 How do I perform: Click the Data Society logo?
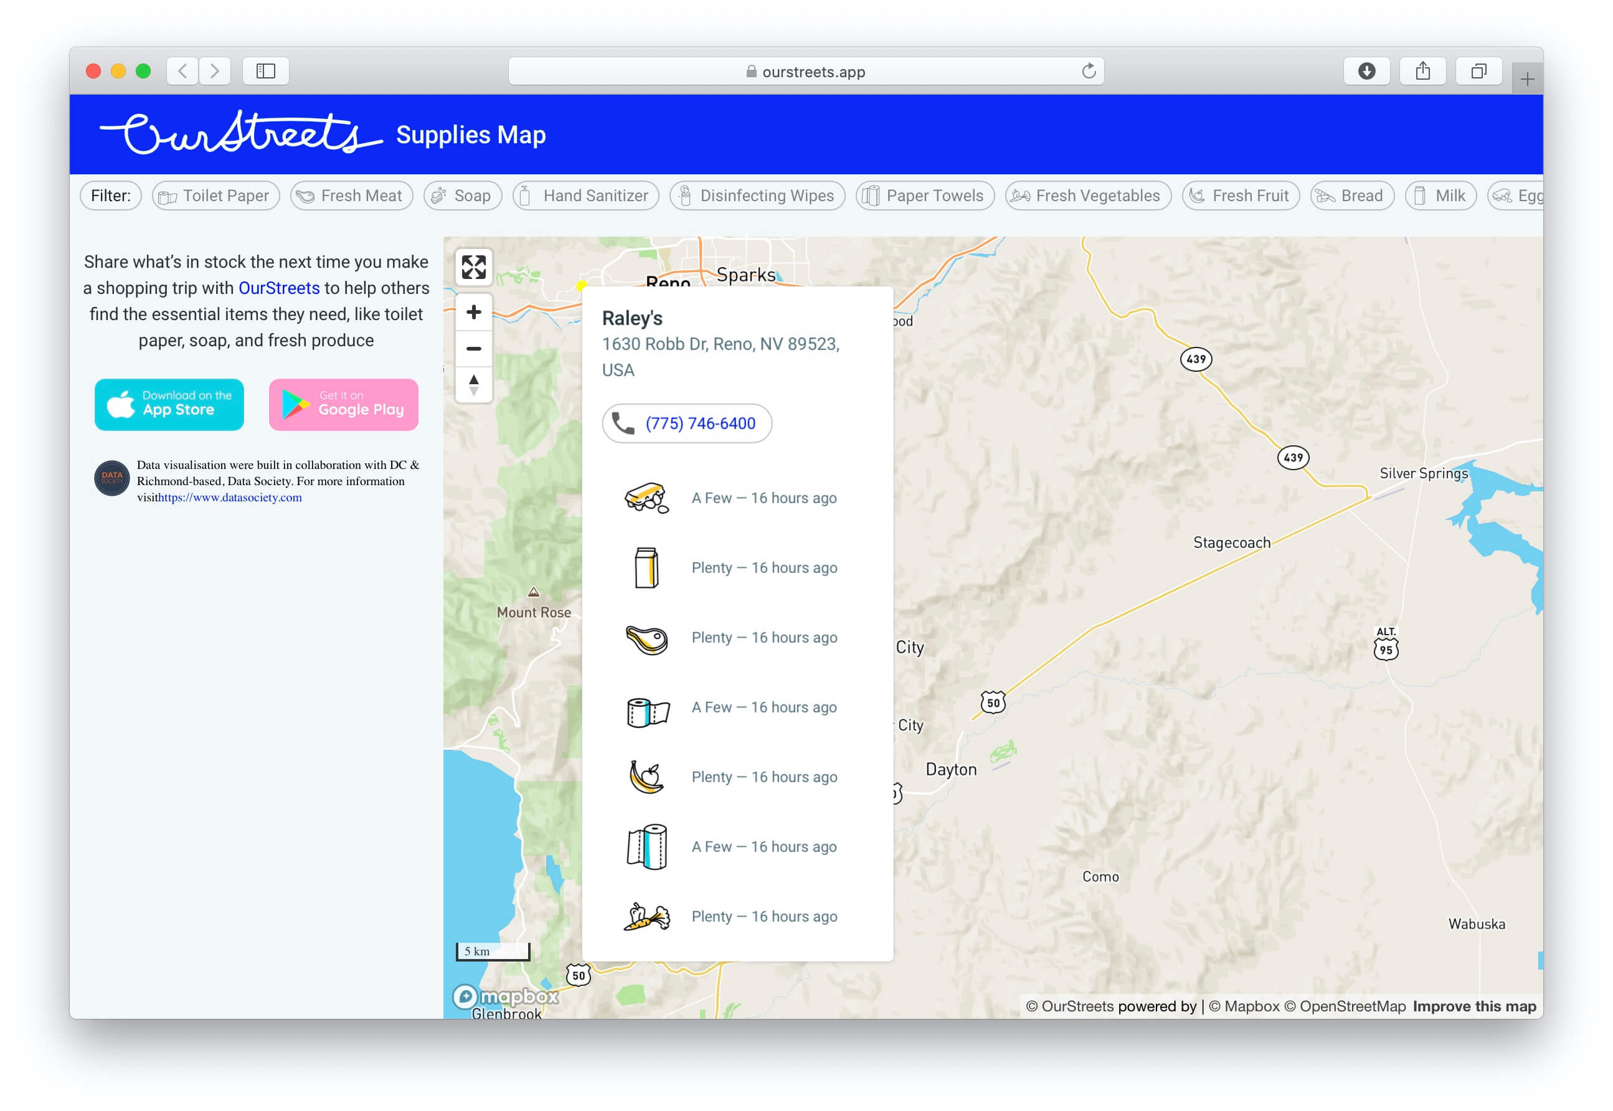pyautogui.click(x=111, y=478)
